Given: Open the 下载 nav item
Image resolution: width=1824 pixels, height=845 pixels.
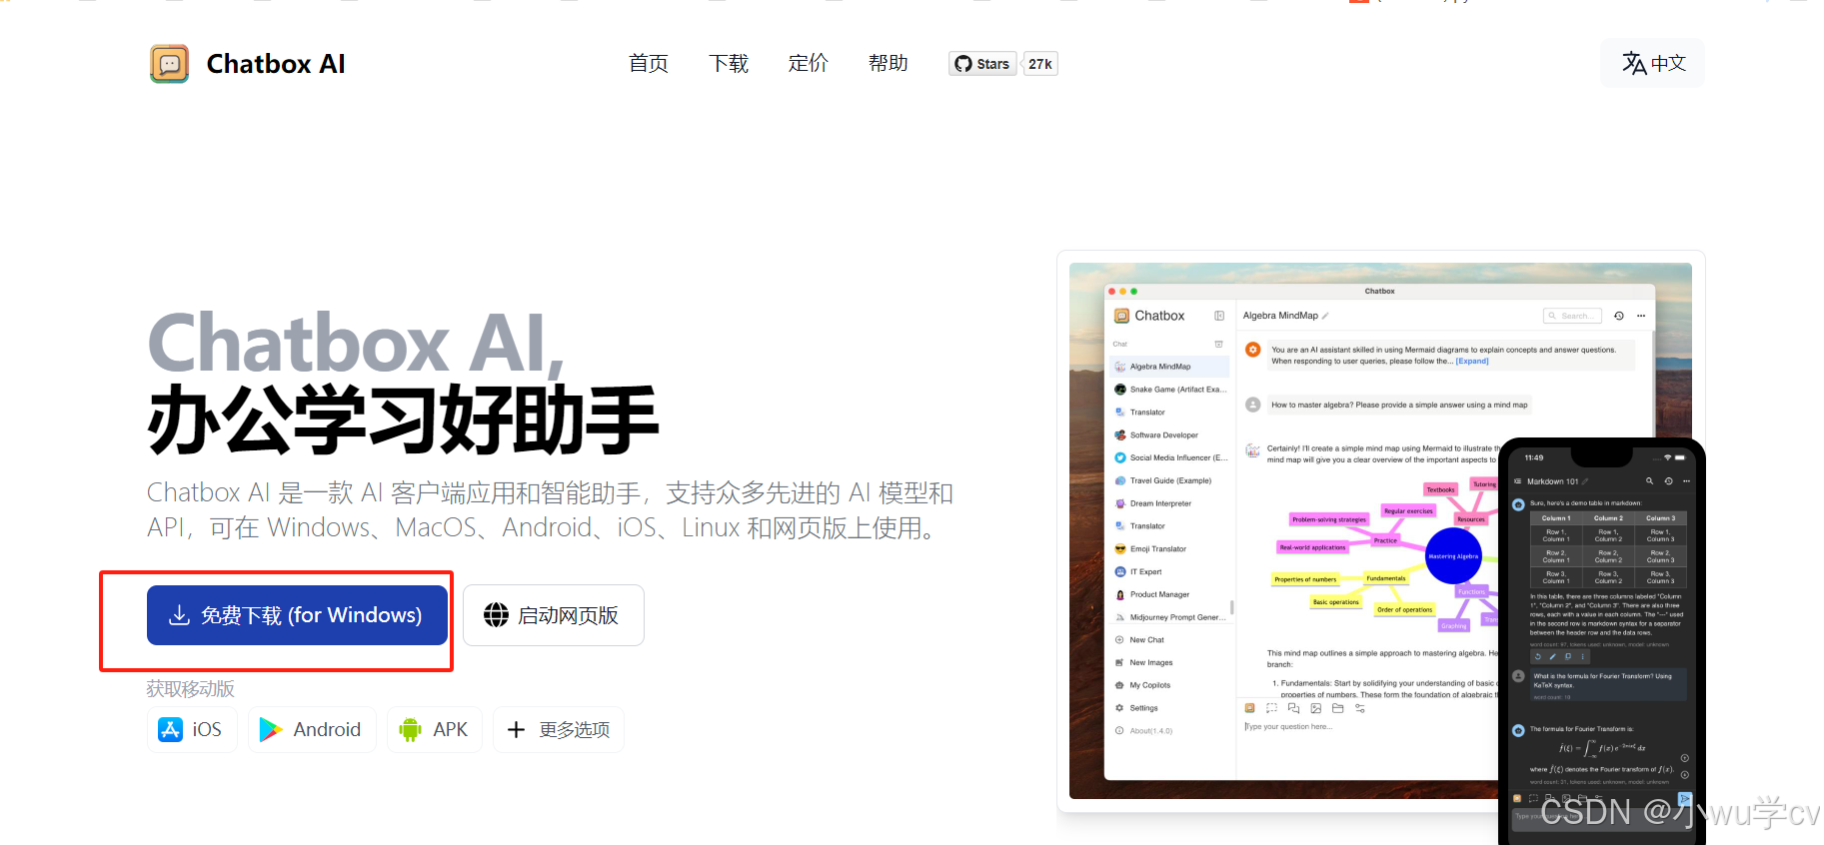Looking at the screenshot, I should pos(729,64).
